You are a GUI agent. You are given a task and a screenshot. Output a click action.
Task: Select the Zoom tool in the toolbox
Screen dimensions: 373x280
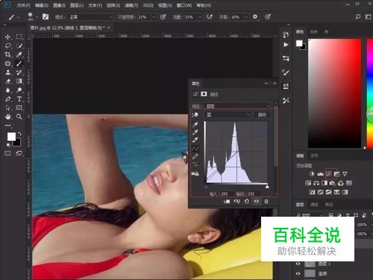pyautogui.click(x=19, y=116)
